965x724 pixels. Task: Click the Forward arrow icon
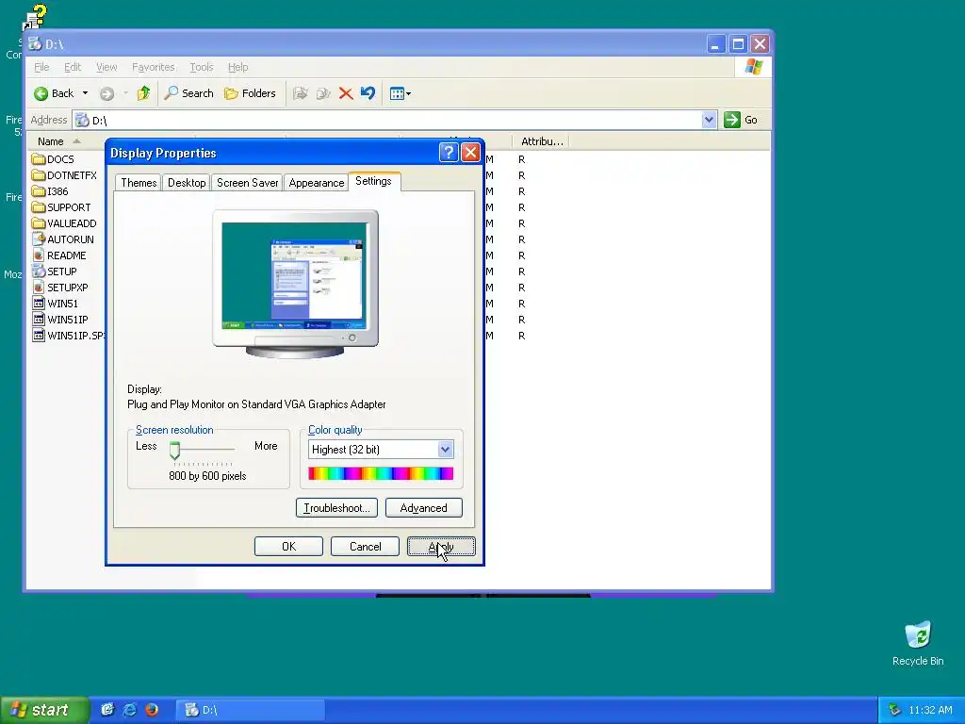pyautogui.click(x=107, y=93)
